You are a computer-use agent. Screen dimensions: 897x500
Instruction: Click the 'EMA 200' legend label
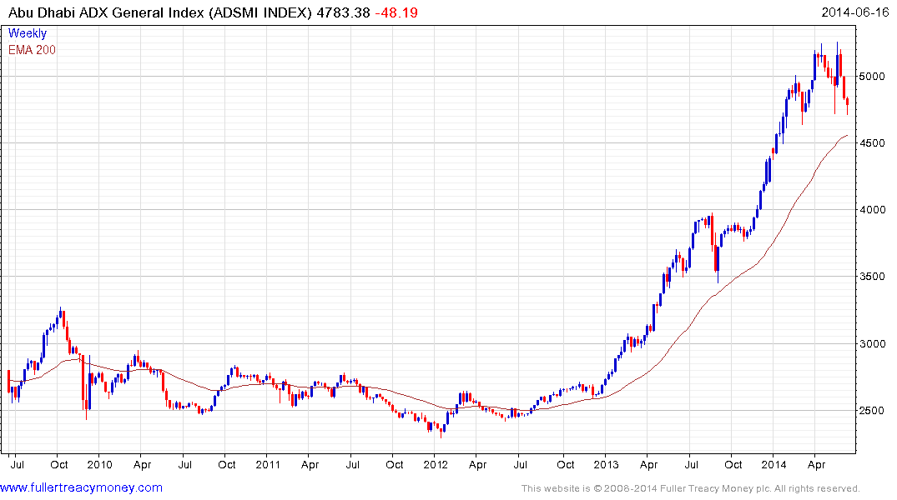pos(32,50)
